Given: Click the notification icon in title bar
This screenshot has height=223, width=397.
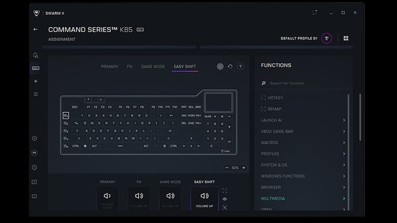Looking at the screenshot, I should 314,13.
